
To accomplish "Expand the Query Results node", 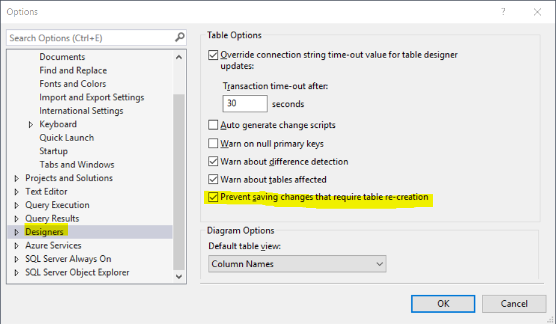I will (x=16, y=219).
